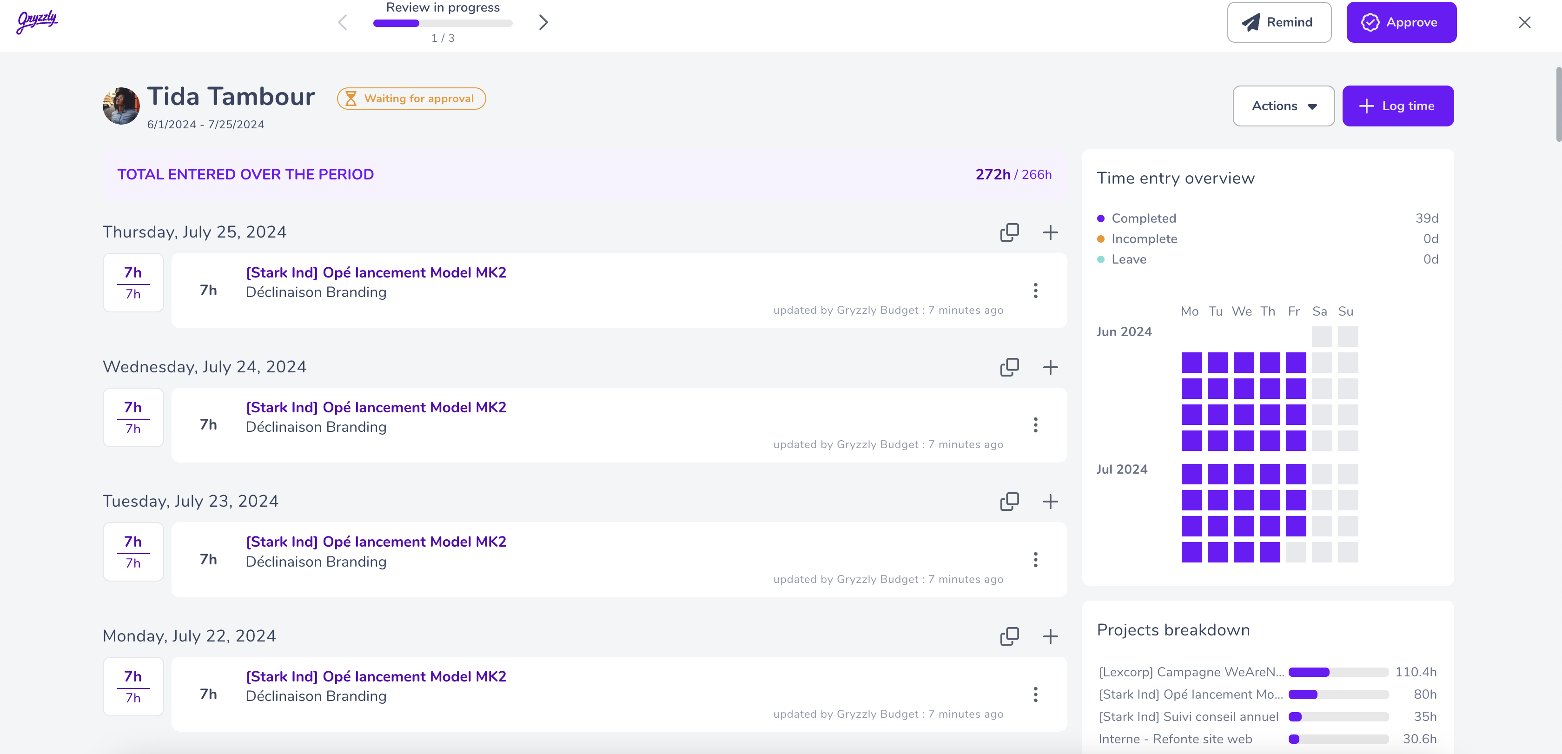This screenshot has width=1562, height=754.
Task: Click Lexcorp Campagne breakdown bar
Action: pos(1338,672)
